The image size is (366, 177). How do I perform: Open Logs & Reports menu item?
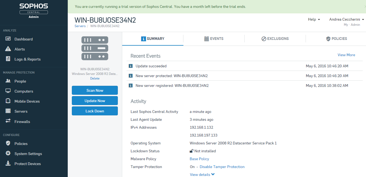point(27,59)
